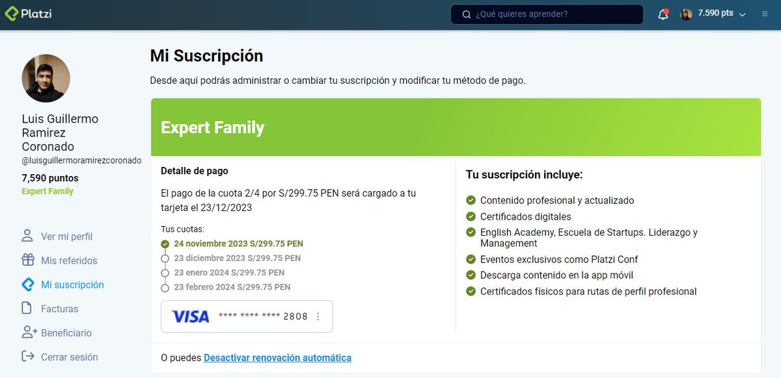Click the search magnifier icon
This screenshot has width=781, height=378.
467,14
